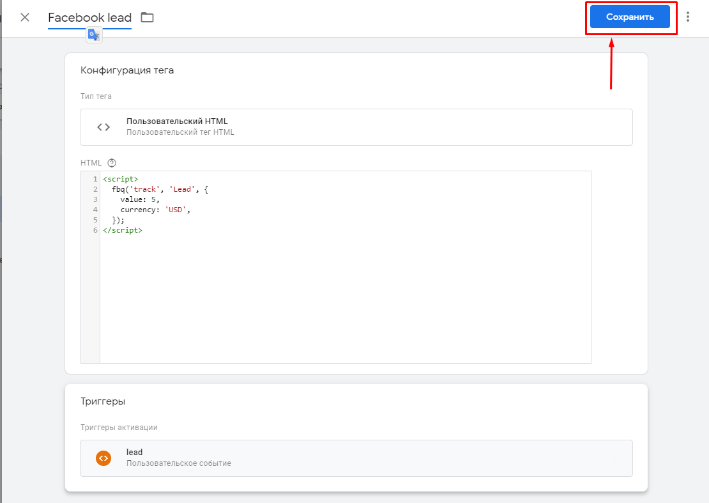Click the closing </script> code line
The image size is (709, 503).
pos(123,230)
